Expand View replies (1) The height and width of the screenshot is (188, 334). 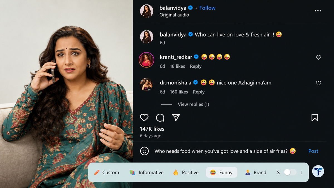pyautogui.click(x=193, y=104)
